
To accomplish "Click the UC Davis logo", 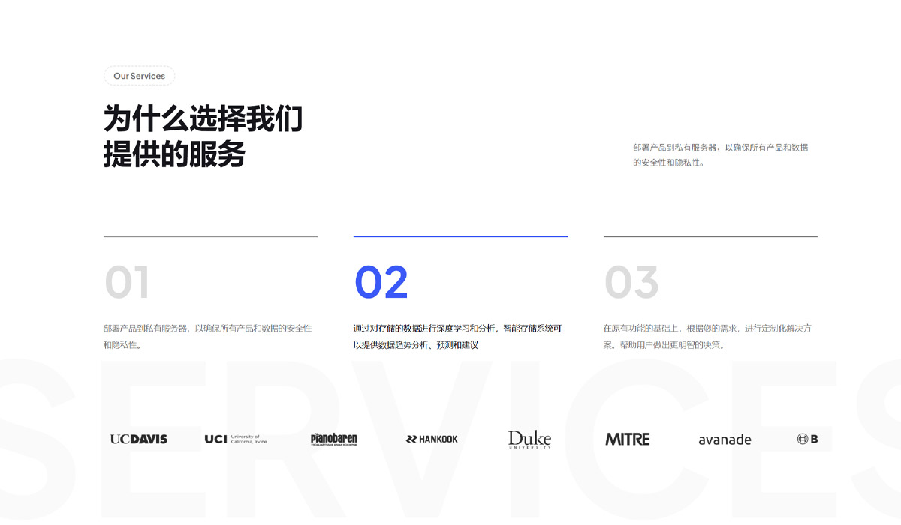I will point(139,439).
